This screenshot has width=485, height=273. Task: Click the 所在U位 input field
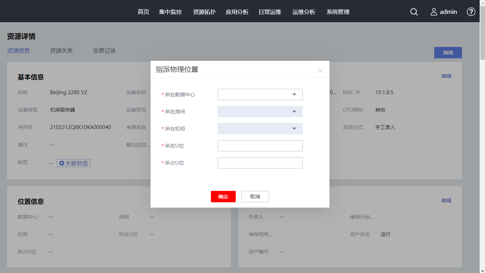click(x=260, y=146)
